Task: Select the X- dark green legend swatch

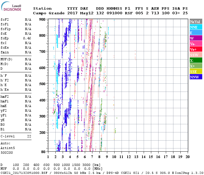Action: click(x=196, y=60)
